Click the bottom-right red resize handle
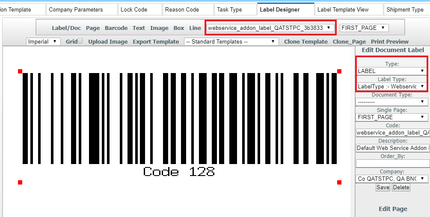This screenshot has width=430, height=217. 339,182
